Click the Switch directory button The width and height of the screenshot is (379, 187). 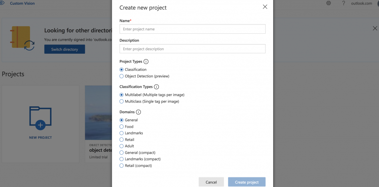coord(64,49)
